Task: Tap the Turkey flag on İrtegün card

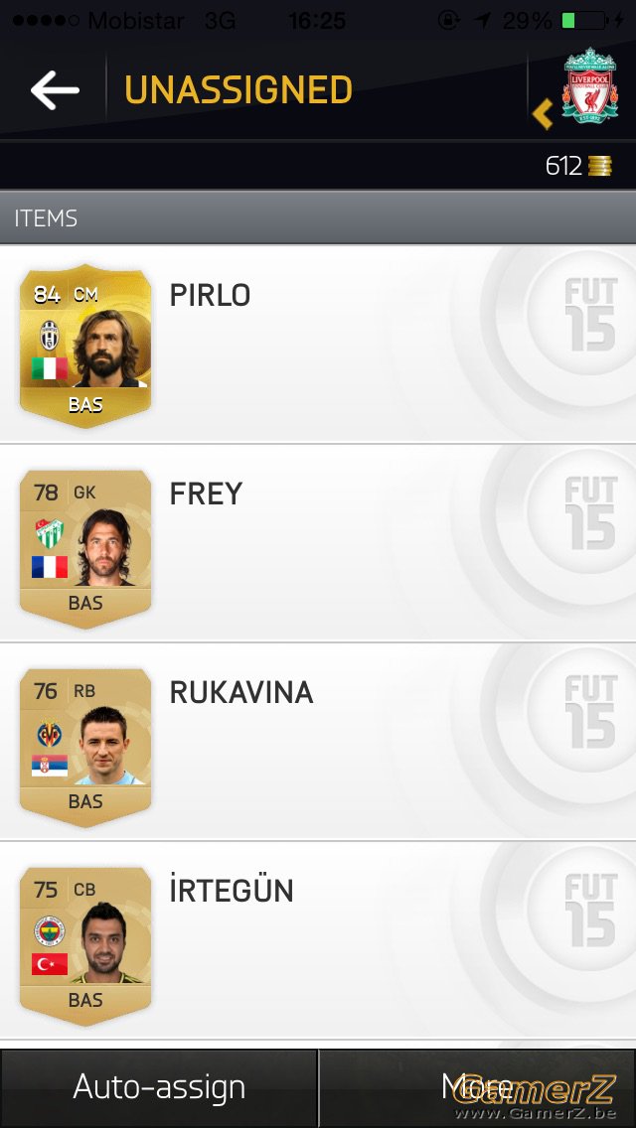Action: tap(50, 964)
